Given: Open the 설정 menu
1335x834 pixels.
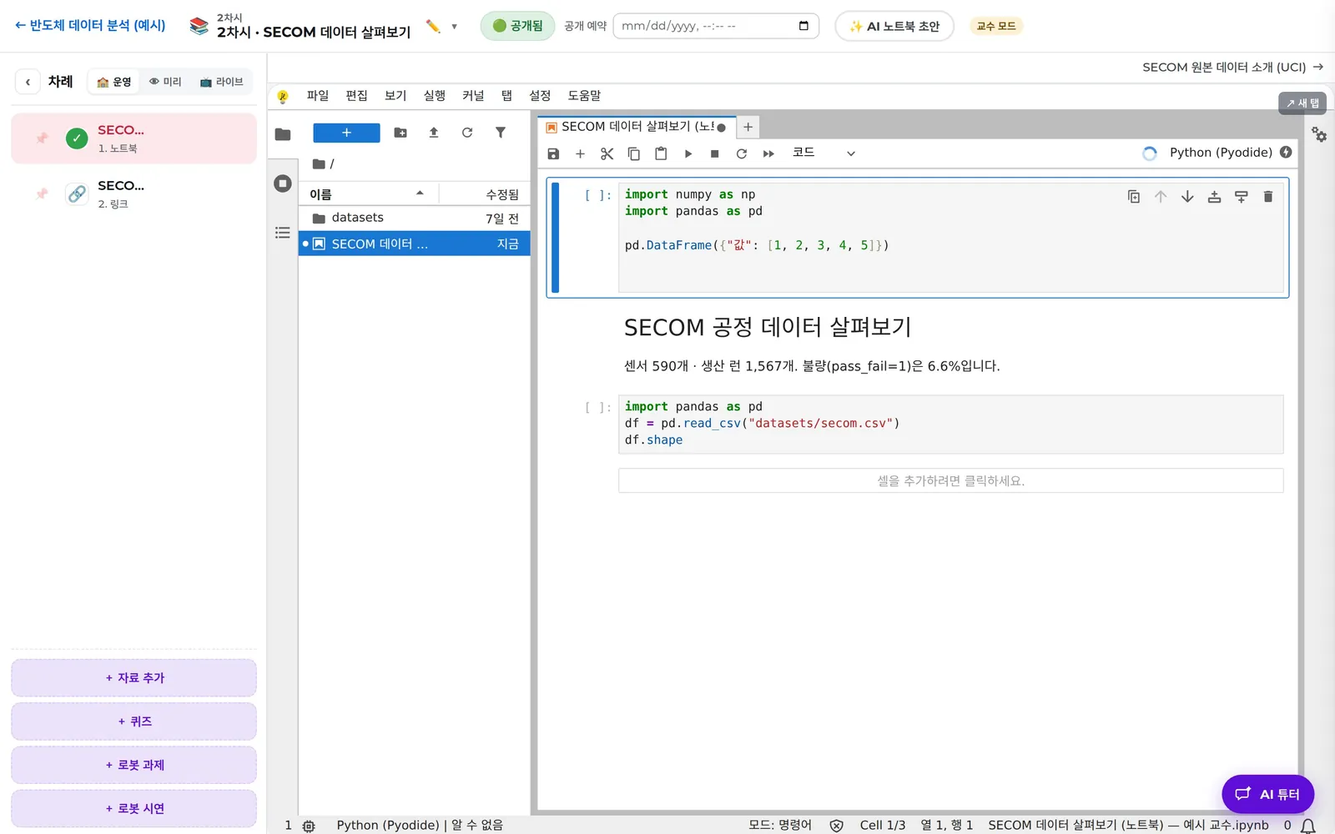Looking at the screenshot, I should [x=540, y=96].
